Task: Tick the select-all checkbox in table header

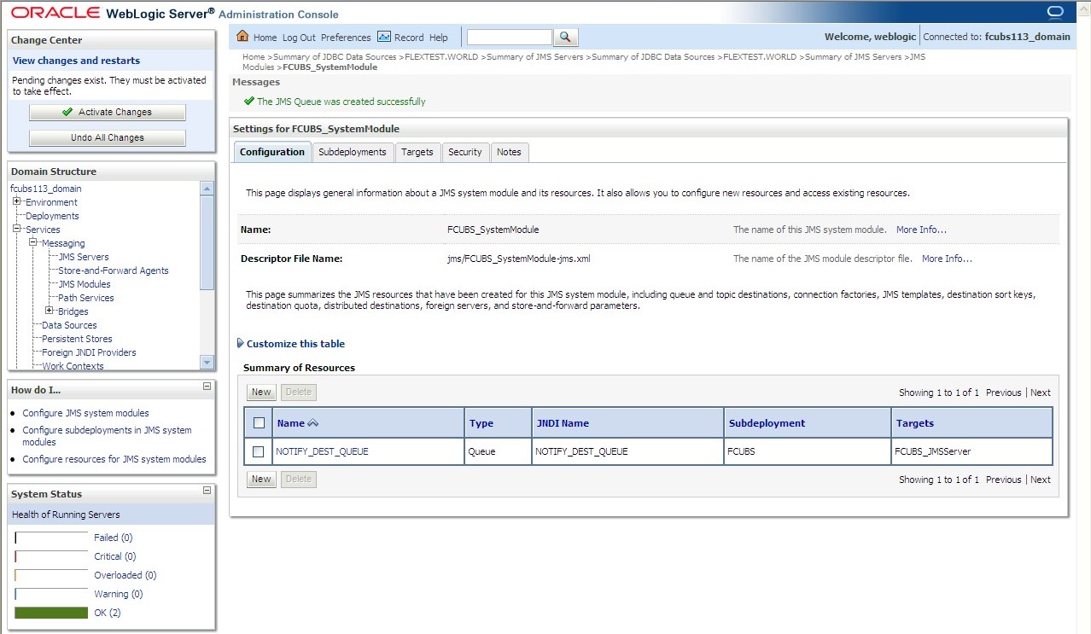Action: [x=260, y=423]
